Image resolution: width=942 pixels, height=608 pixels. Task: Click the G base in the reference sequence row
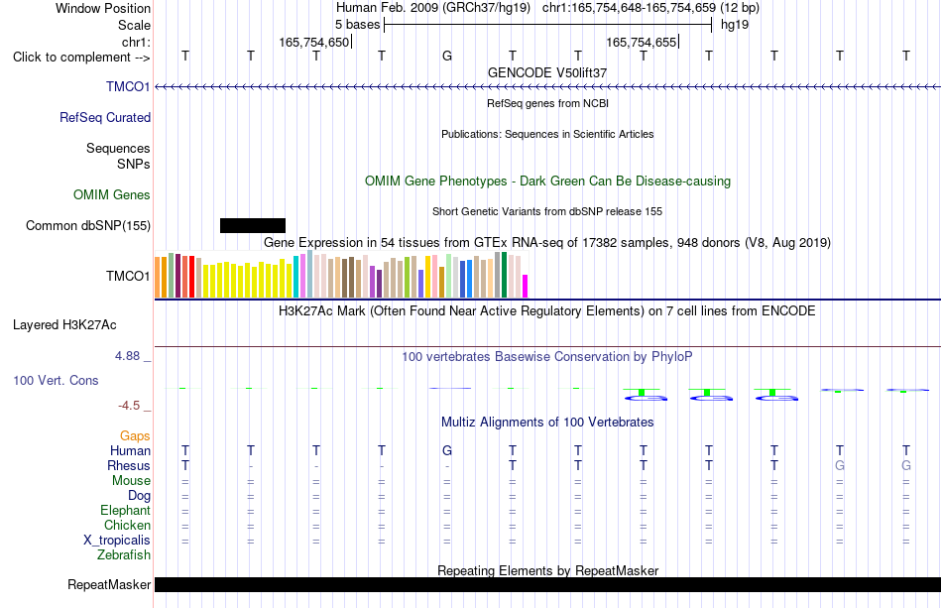(447, 56)
